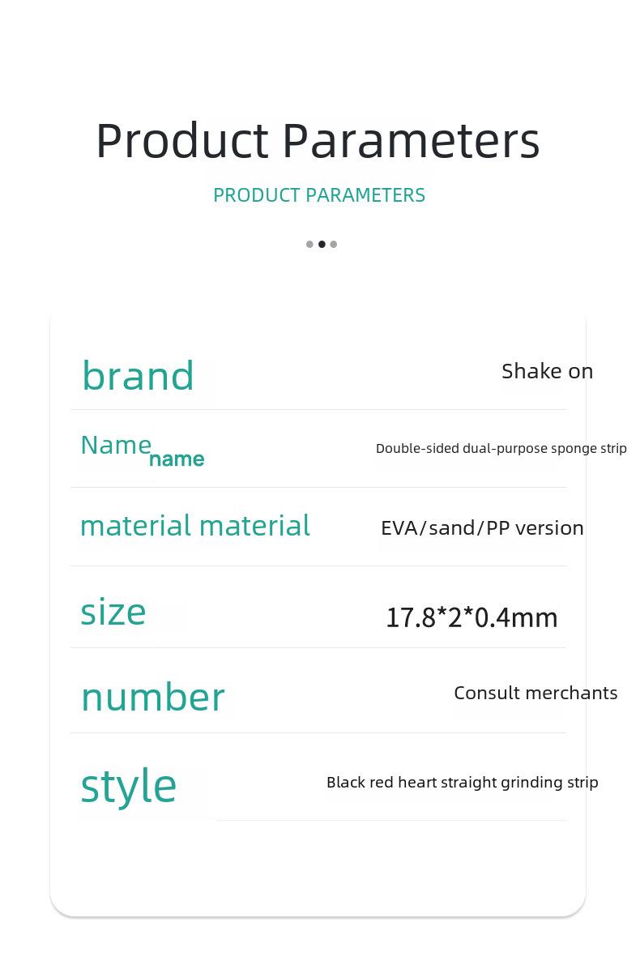Viewport: 640px width, 969px height.
Task: Click the divider line under brand row
Action: [318, 410]
